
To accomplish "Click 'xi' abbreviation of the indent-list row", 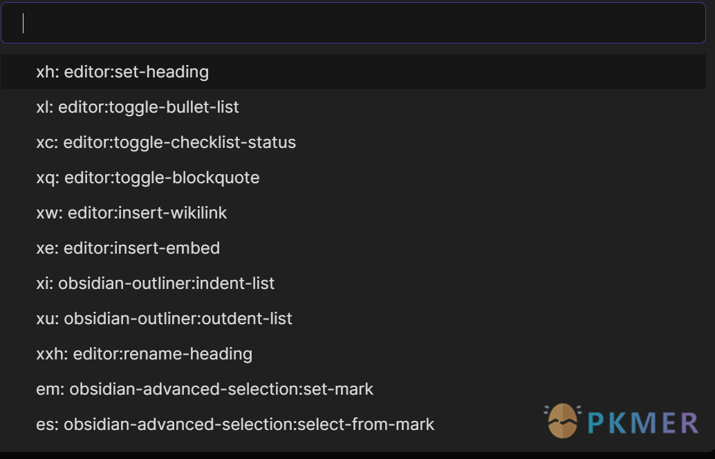I will [x=43, y=283].
